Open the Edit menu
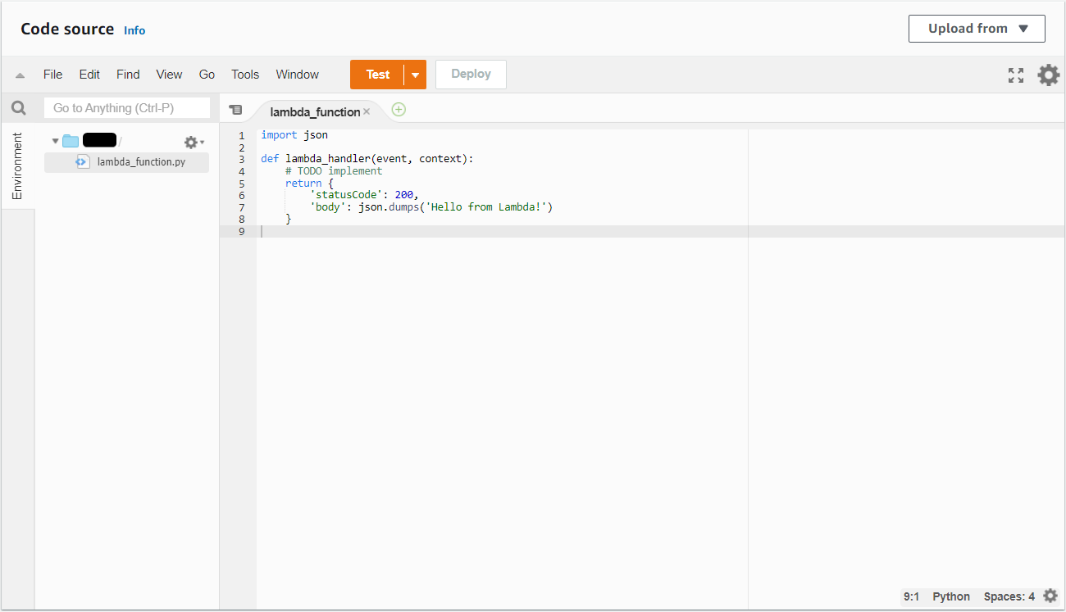The image size is (1066, 612). coord(89,75)
